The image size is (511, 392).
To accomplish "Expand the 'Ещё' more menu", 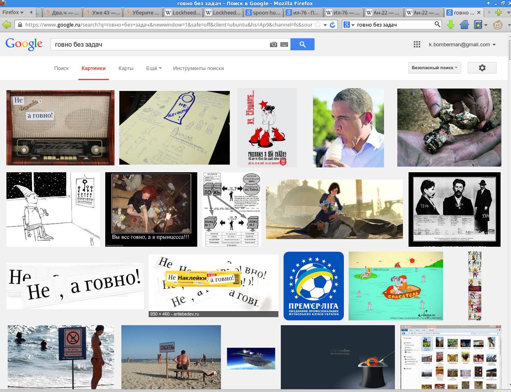I will [x=154, y=68].
